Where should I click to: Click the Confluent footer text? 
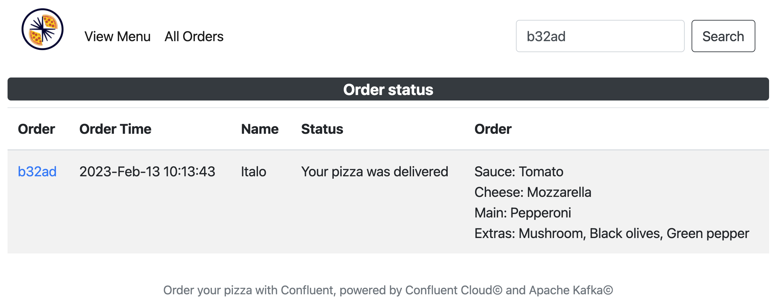coord(388,290)
